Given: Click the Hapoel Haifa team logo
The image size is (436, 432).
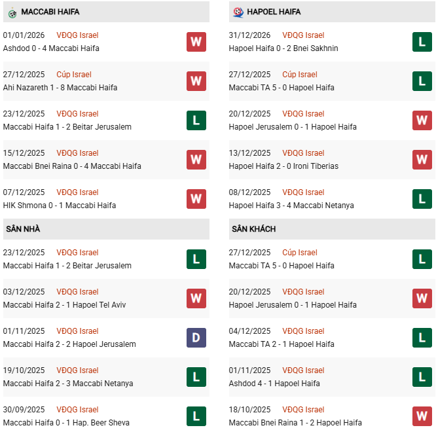Looking at the screenshot, I should click(237, 12).
